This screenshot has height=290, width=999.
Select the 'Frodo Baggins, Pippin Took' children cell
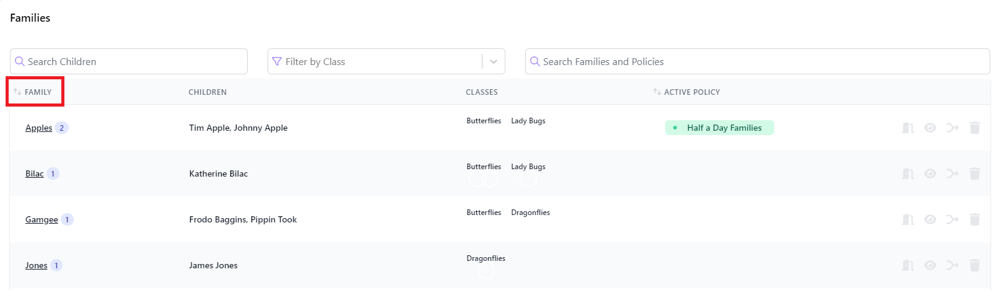tap(243, 219)
